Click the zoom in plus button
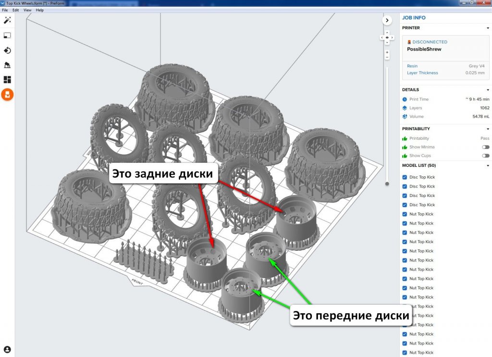The height and width of the screenshot is (357, 492). click(x=387, y=52)
